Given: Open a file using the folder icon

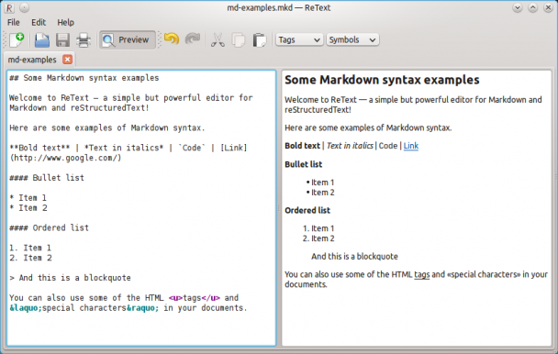Looking at the screenshot, I should [x=41, y=39].
